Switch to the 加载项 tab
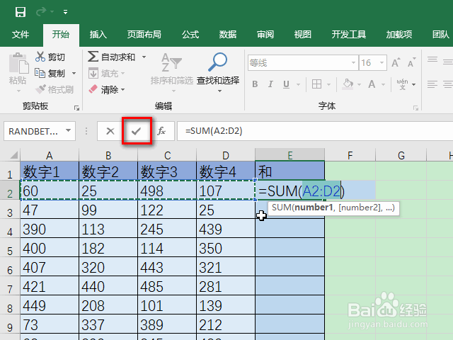 click(399, 35)
